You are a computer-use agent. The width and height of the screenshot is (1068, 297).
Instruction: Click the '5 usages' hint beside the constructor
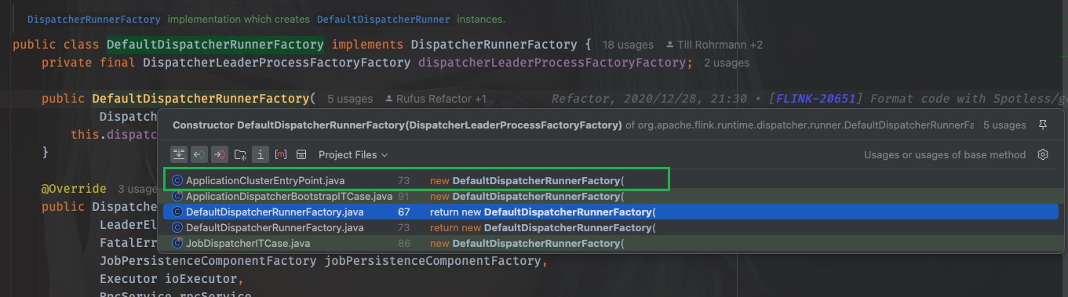[350, 99]
